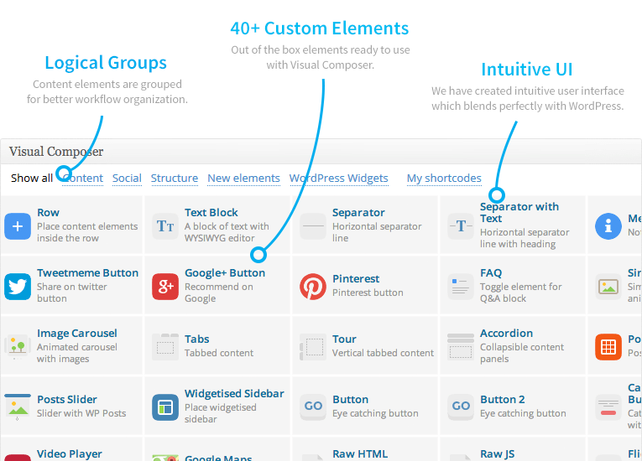The image size is (642, 461).
Task: Click the Separator line icon
Action: (313, 226)
